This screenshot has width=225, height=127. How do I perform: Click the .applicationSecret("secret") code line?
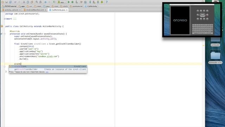(x=34, y=54)
